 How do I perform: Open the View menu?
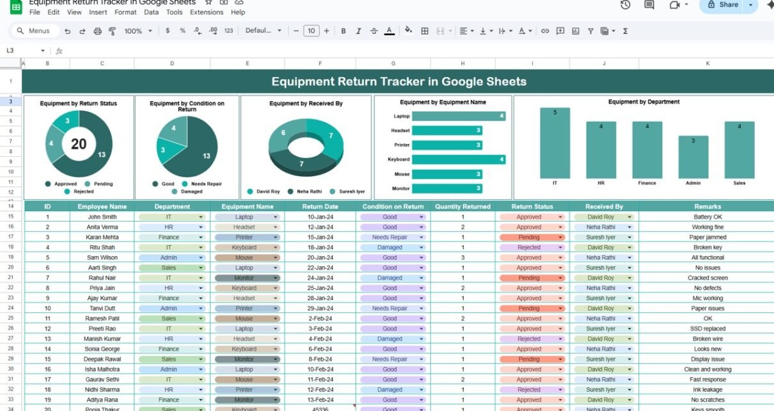(74, 12)
